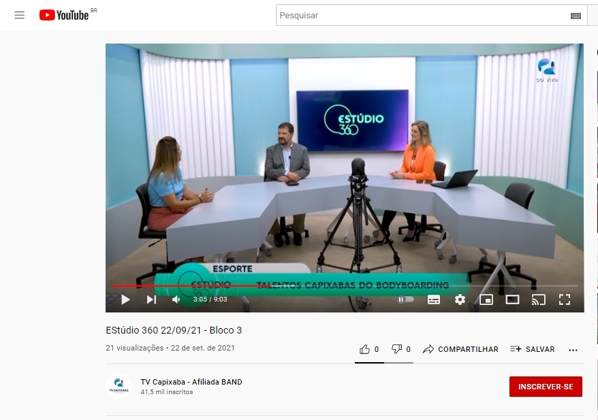Open SALVAR to save to playlist
The height and width of the screenshot is (420, 598).
[x=532, y=349]
